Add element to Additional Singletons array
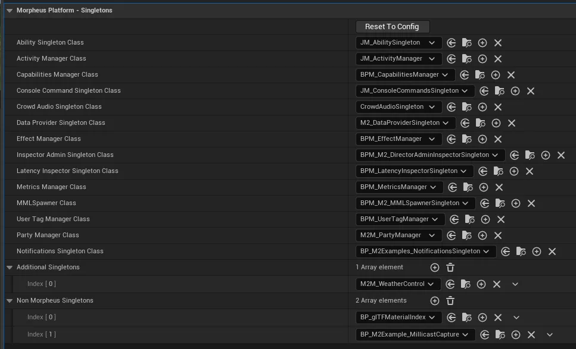576x349 pixels. 435,268
